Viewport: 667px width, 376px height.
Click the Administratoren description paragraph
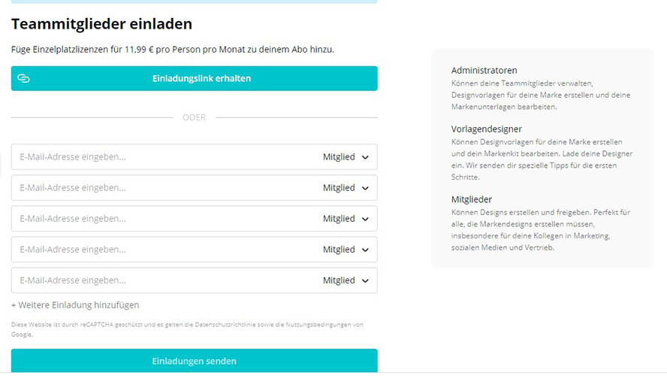point(541,95)
